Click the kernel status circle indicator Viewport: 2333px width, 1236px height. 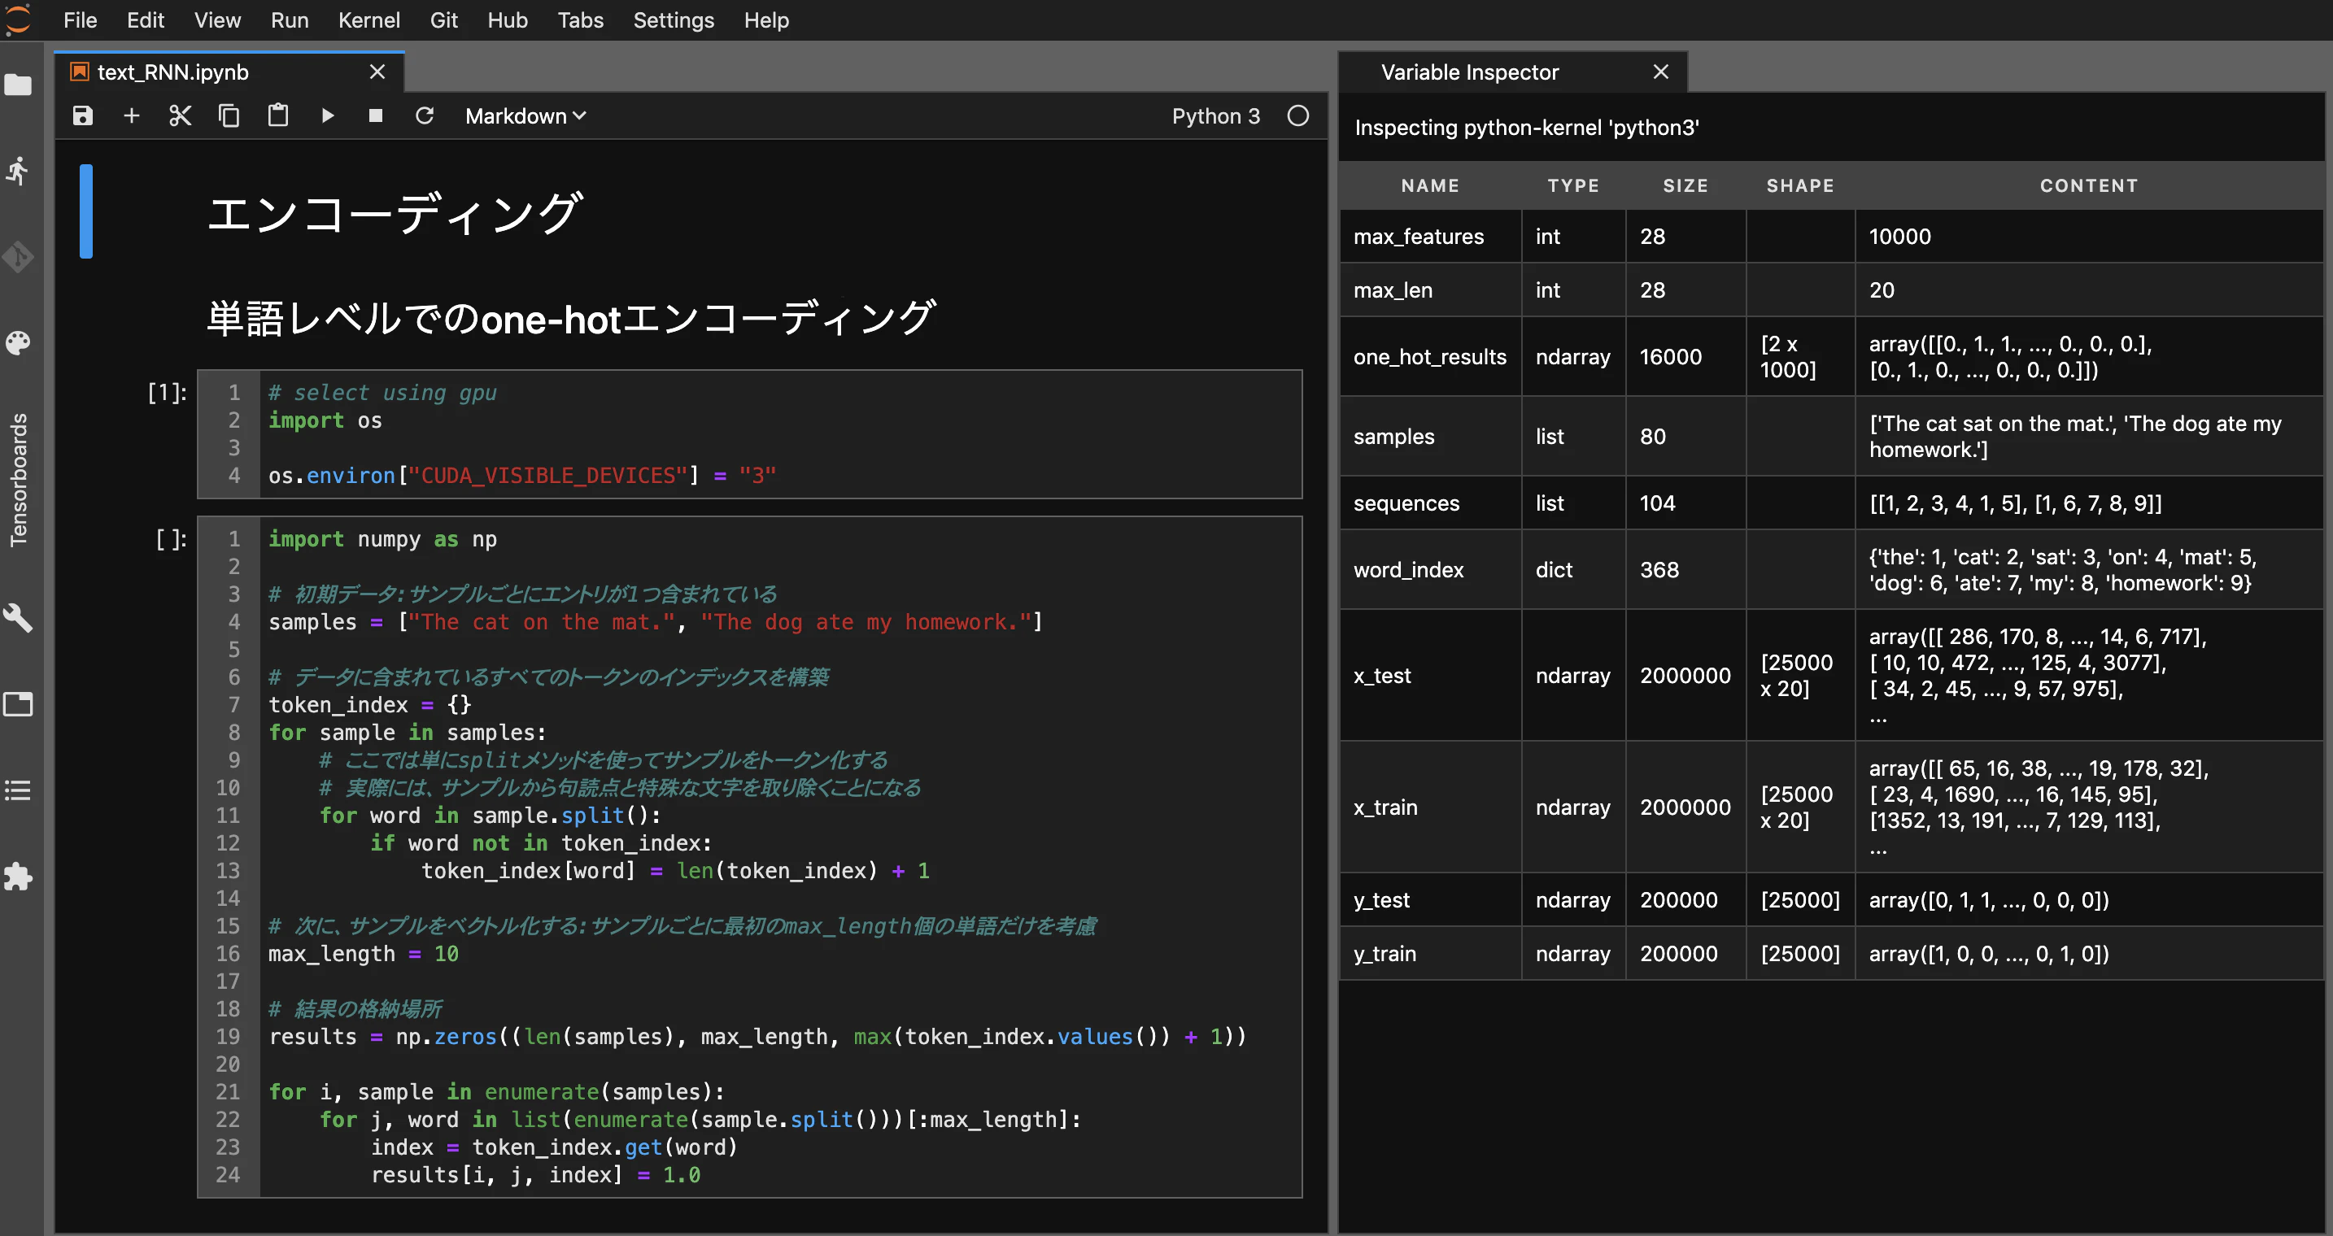pyautogui.click(x=1297, y=116)
